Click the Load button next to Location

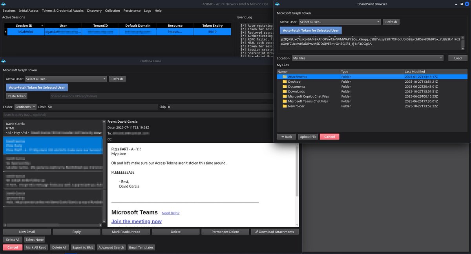[x=458, y=58]
